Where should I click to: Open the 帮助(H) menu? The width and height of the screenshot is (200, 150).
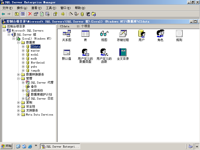pyautogui.click(x=80, y=8)
